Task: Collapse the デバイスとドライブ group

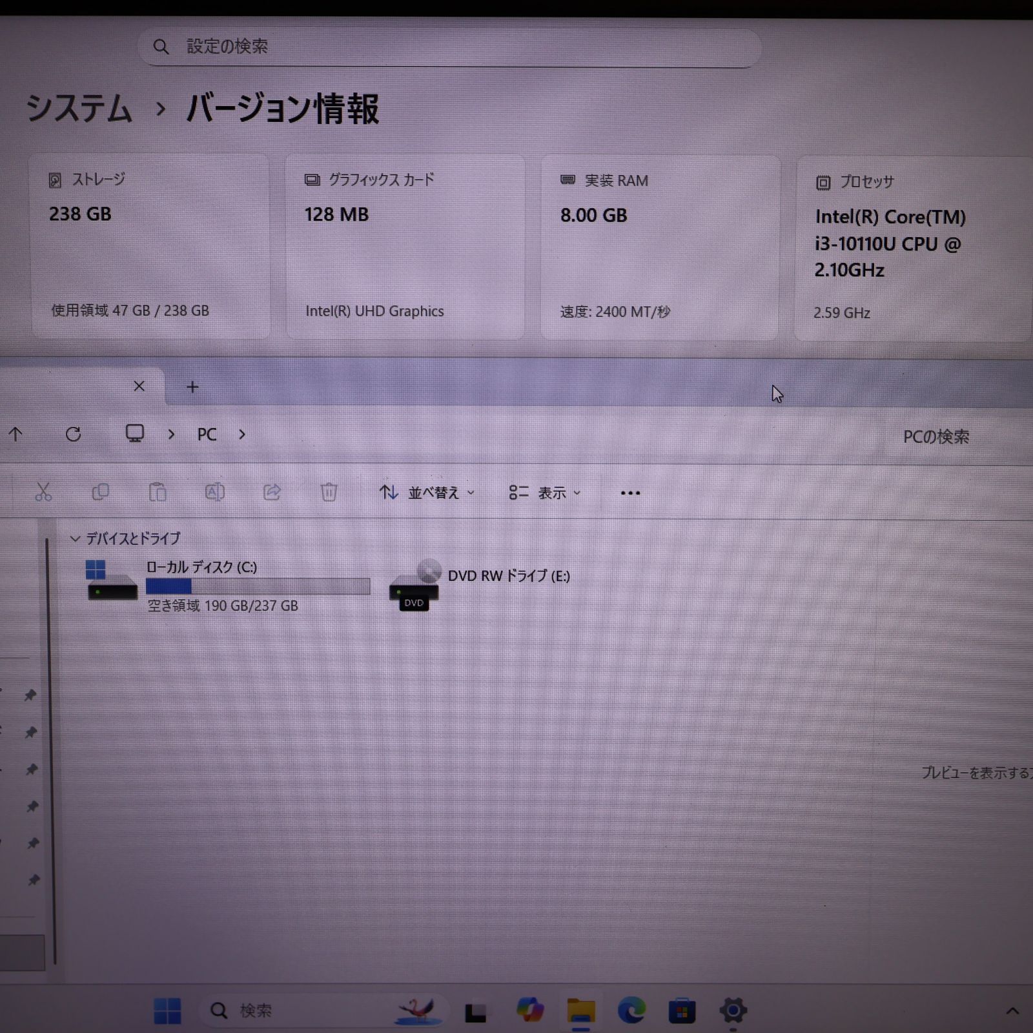Action: pyautogui.click(x=75, y=538)
